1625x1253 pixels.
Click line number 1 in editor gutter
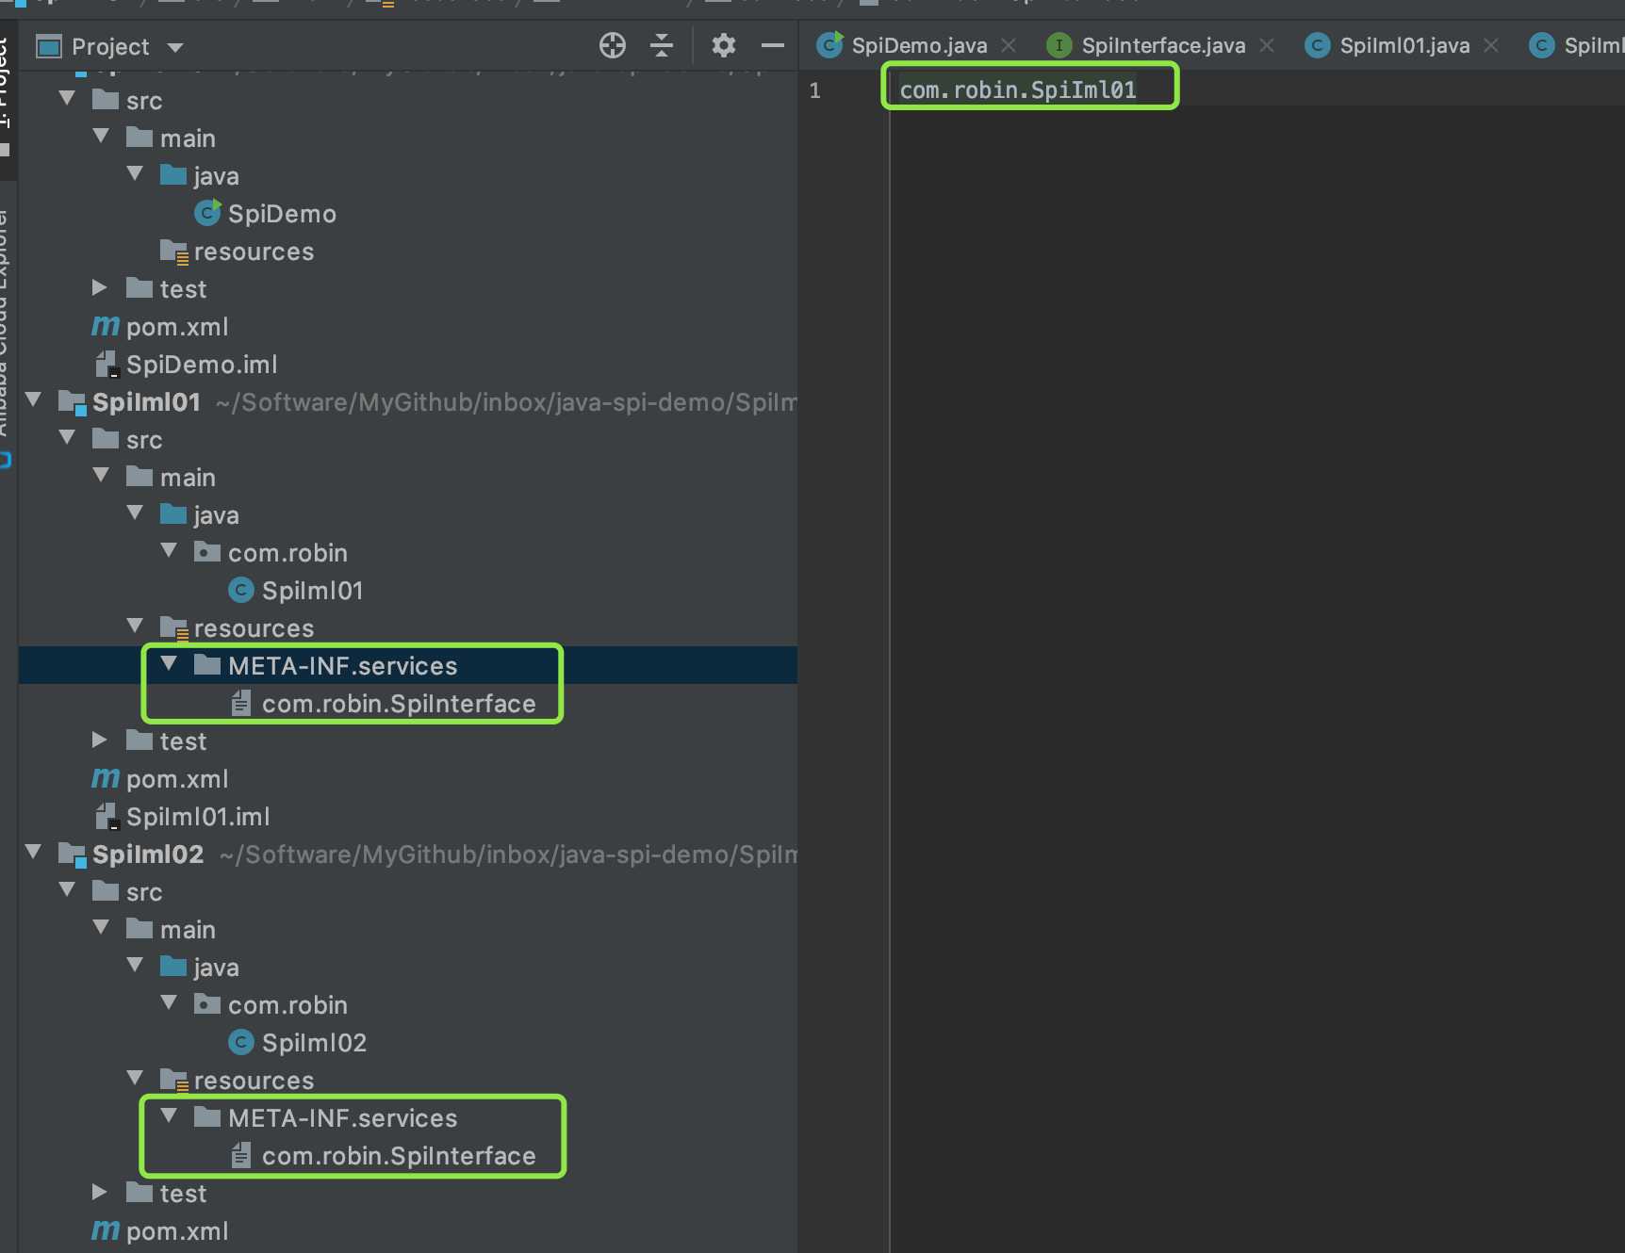tap(815, 91)
